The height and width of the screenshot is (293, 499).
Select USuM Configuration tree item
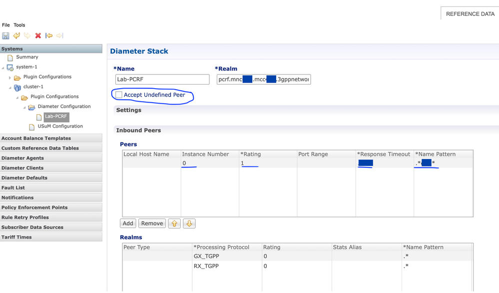[x=60, y=126]
